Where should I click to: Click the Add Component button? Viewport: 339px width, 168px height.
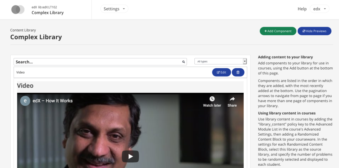[x=278, y=31]
